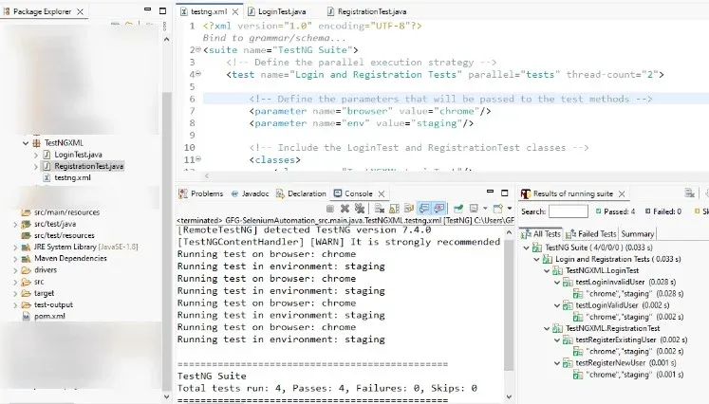Click the src/main/resources folder icon

(26, 212)
